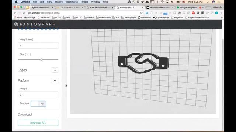Click the Height (mm) input field
The height and width of the screenshot is (132, 236).
(38, 45)
